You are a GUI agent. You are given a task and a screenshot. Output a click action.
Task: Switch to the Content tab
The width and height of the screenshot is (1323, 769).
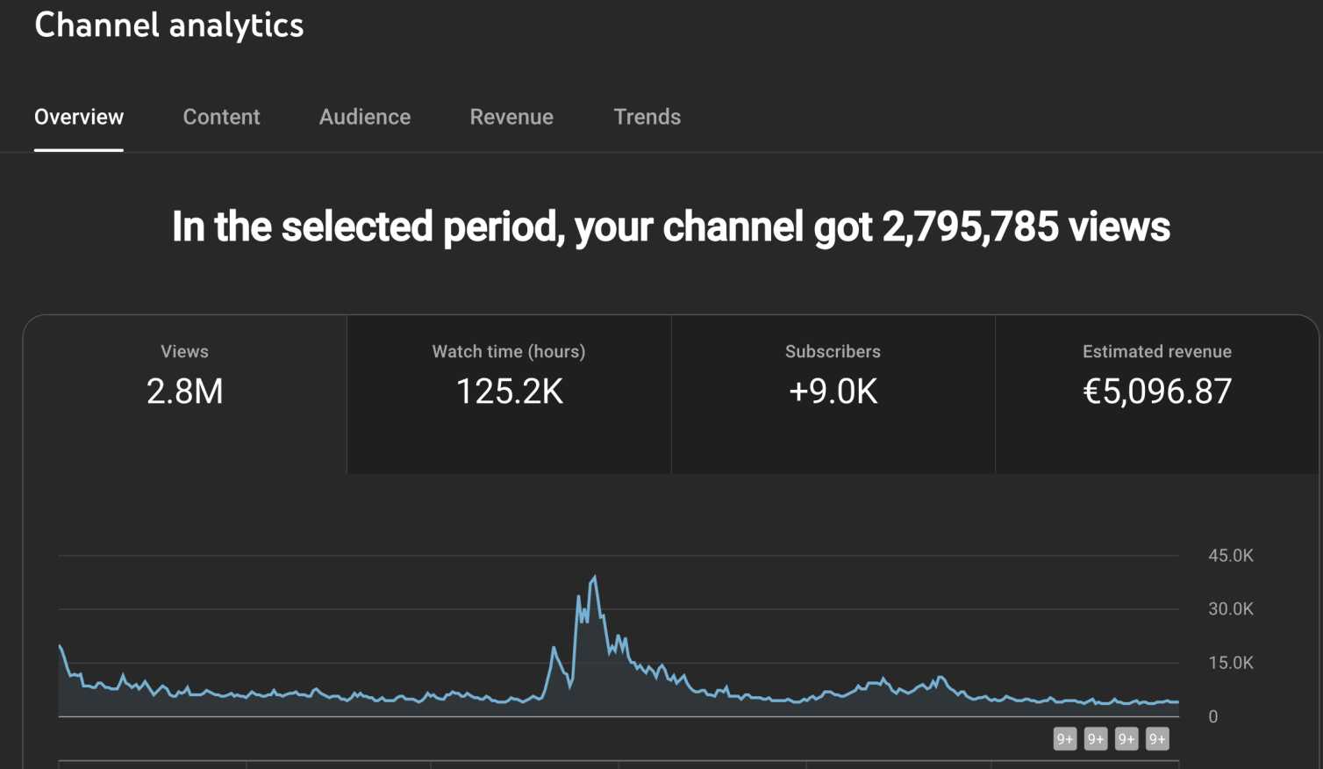click(x=221, y=117)
